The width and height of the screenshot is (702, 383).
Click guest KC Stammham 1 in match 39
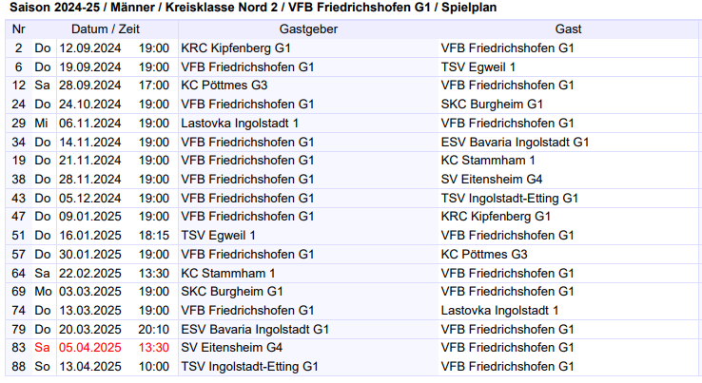click(x=488, y=160)
